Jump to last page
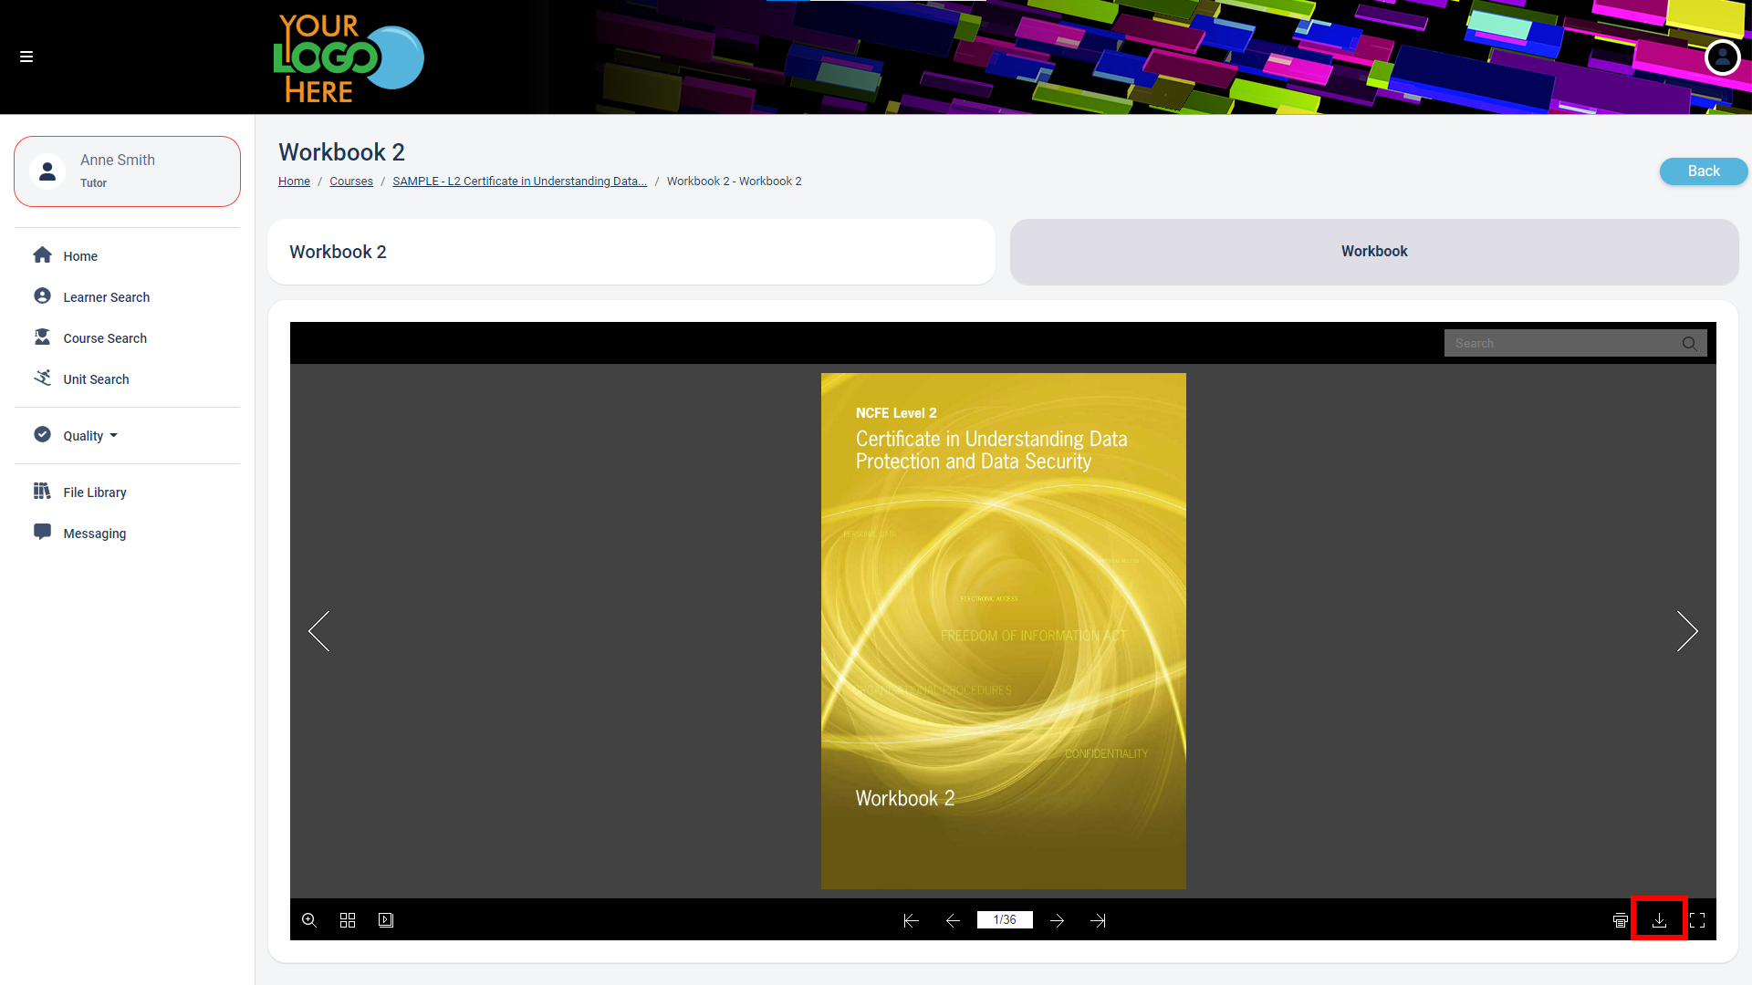Screen dimensions: 1752x985 1098,920
